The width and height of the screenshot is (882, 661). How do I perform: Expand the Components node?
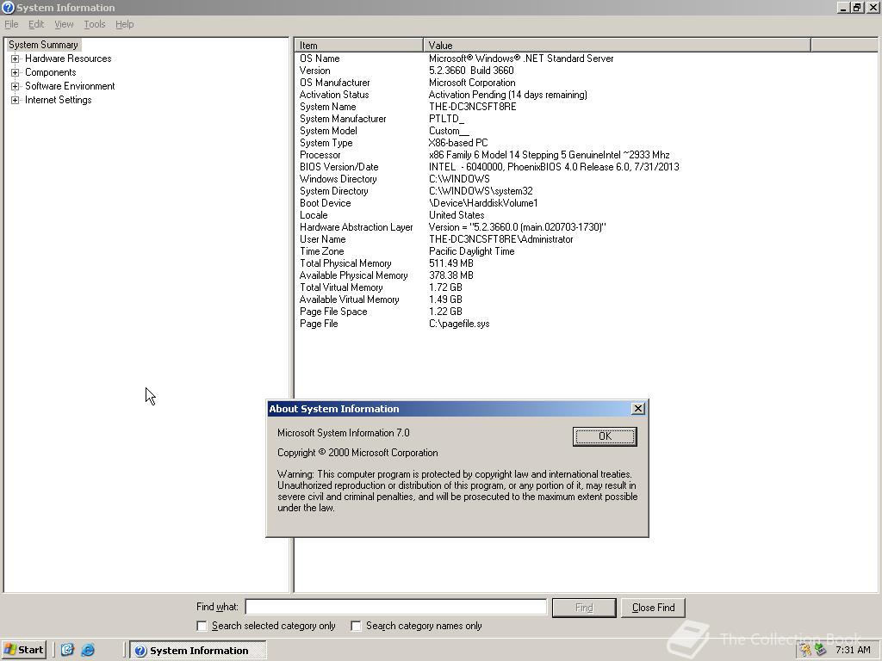16,72
